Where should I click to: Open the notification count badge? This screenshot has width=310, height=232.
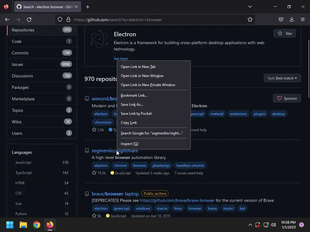point(302,225)
